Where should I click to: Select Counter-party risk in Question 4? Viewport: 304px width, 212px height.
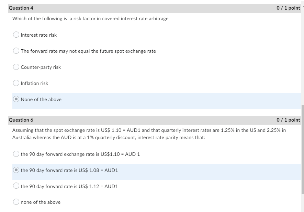pos(16,67)
